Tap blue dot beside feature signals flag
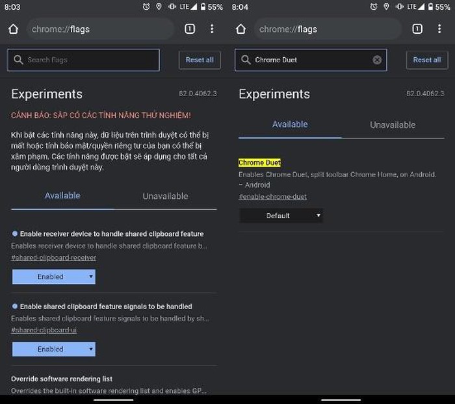This screenshot has height=404, width=455. pos(15,306)
